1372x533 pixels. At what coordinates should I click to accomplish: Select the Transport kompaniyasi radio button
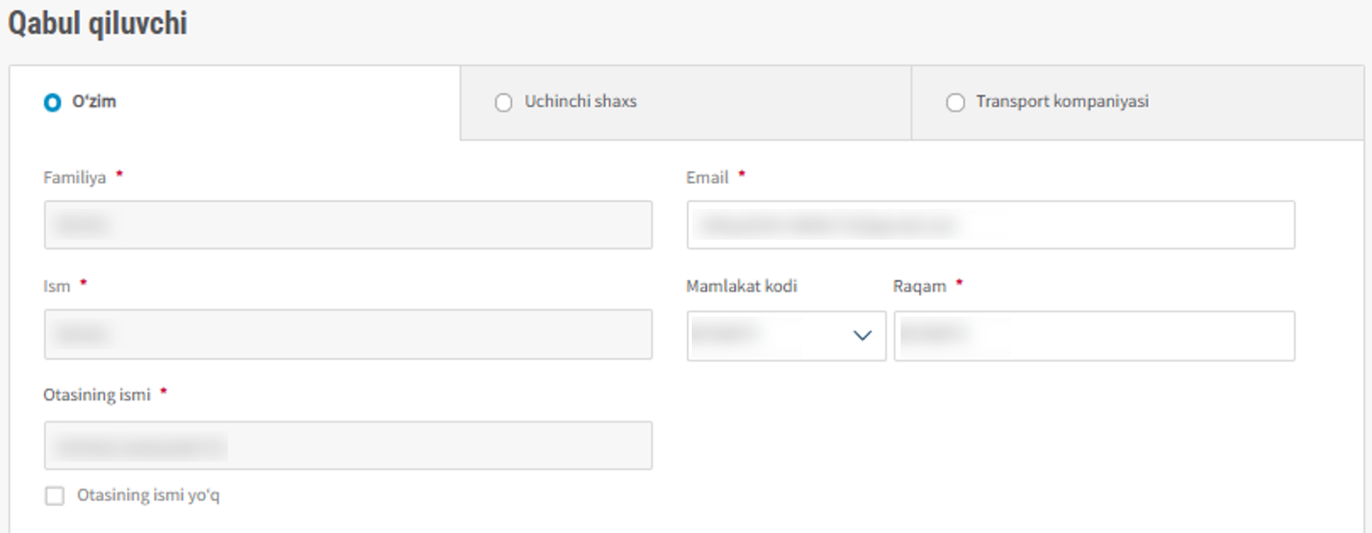pos(955,102)
